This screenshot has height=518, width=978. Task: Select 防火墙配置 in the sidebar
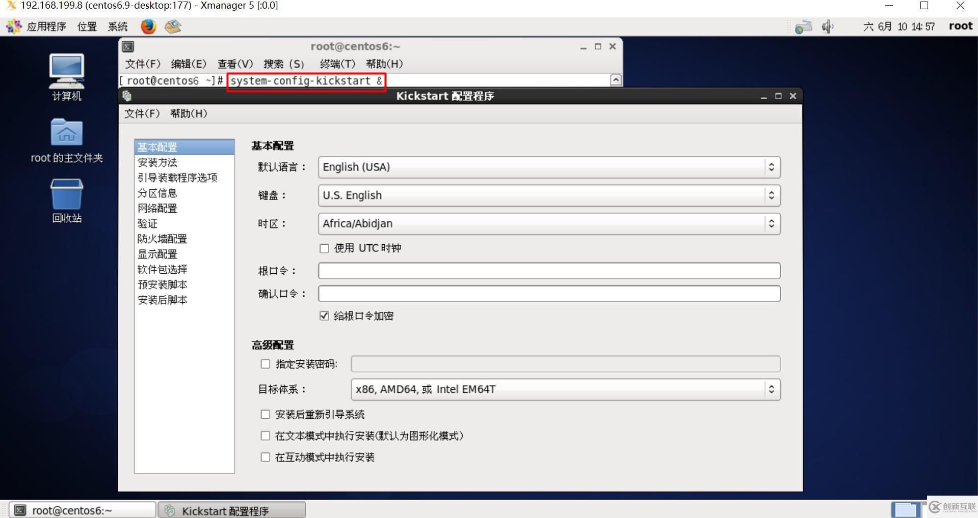[x=162, y=238]
